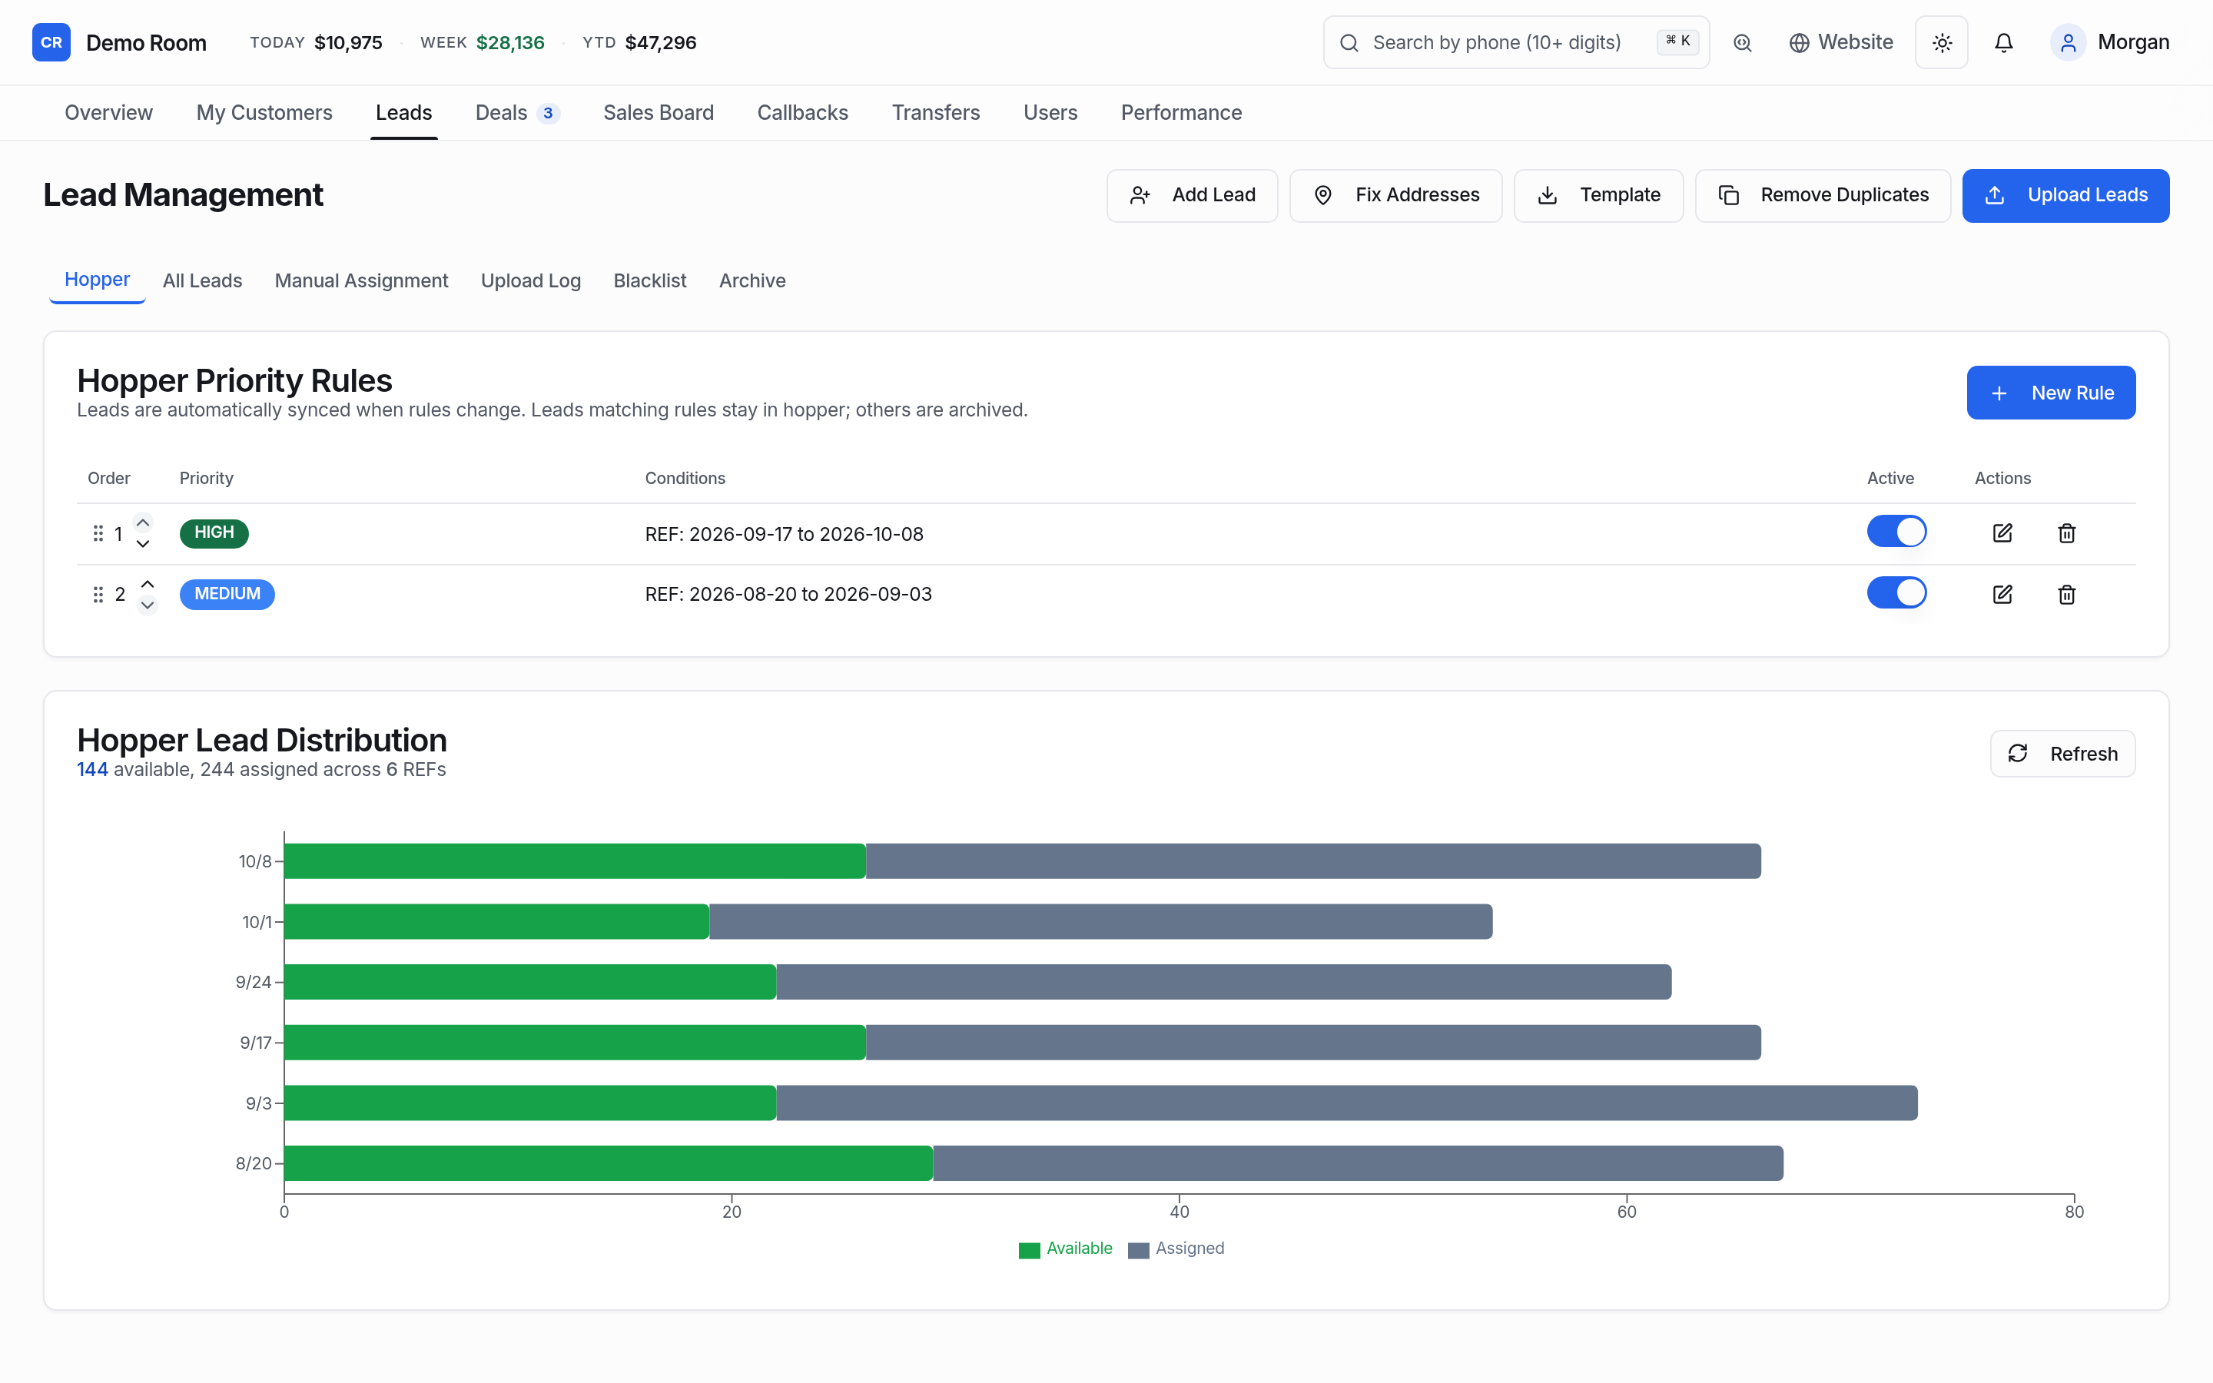Click the phone search input field
The width and height of the screenshot is (2213, 1383).
click(1515, 42)
